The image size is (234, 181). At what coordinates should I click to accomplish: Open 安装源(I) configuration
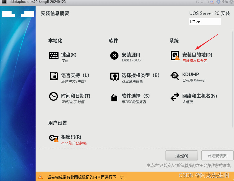pos(131,55)
